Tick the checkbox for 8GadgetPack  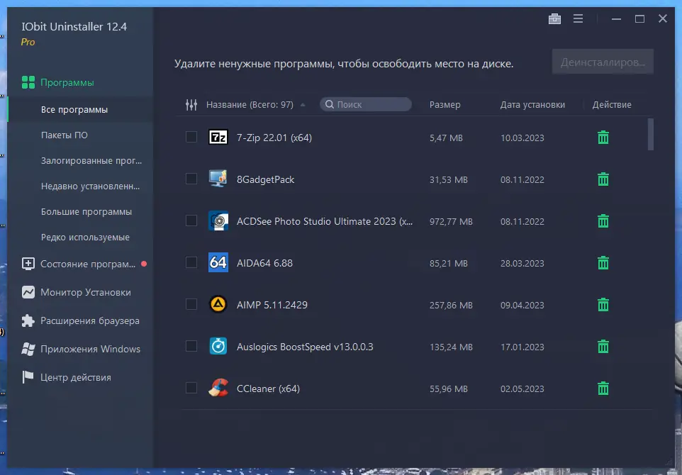tap(191, 179)
